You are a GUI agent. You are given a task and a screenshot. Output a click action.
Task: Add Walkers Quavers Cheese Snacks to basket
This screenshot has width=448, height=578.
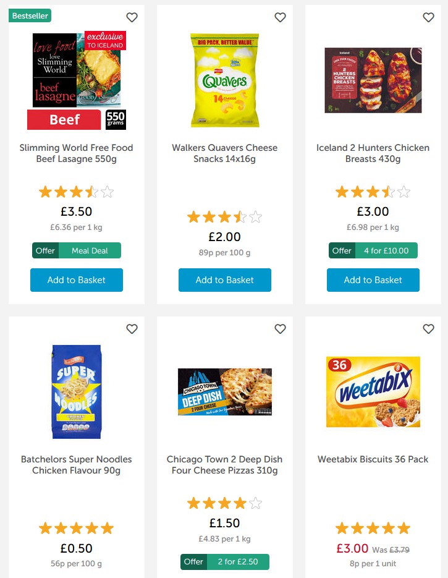(224, 279)
